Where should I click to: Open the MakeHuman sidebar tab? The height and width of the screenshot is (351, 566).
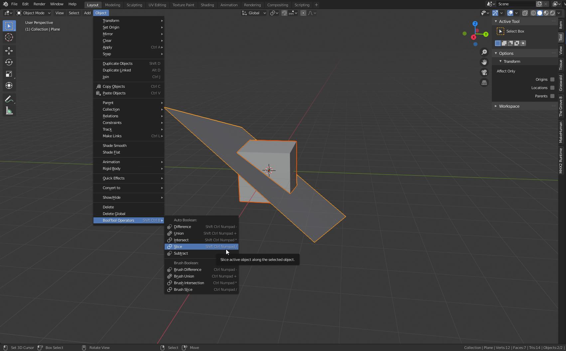(561, 132)
